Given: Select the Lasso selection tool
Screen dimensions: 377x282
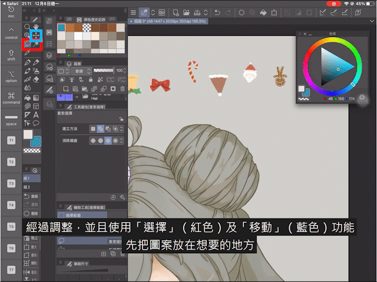Looking at the screenshot, I should 28,45.
